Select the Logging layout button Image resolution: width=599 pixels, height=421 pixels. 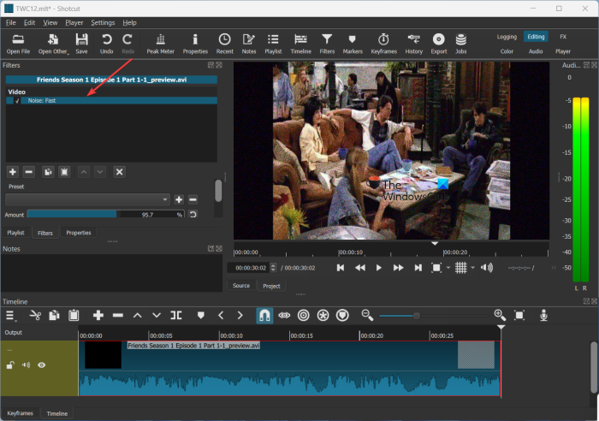tap(507, 37)
